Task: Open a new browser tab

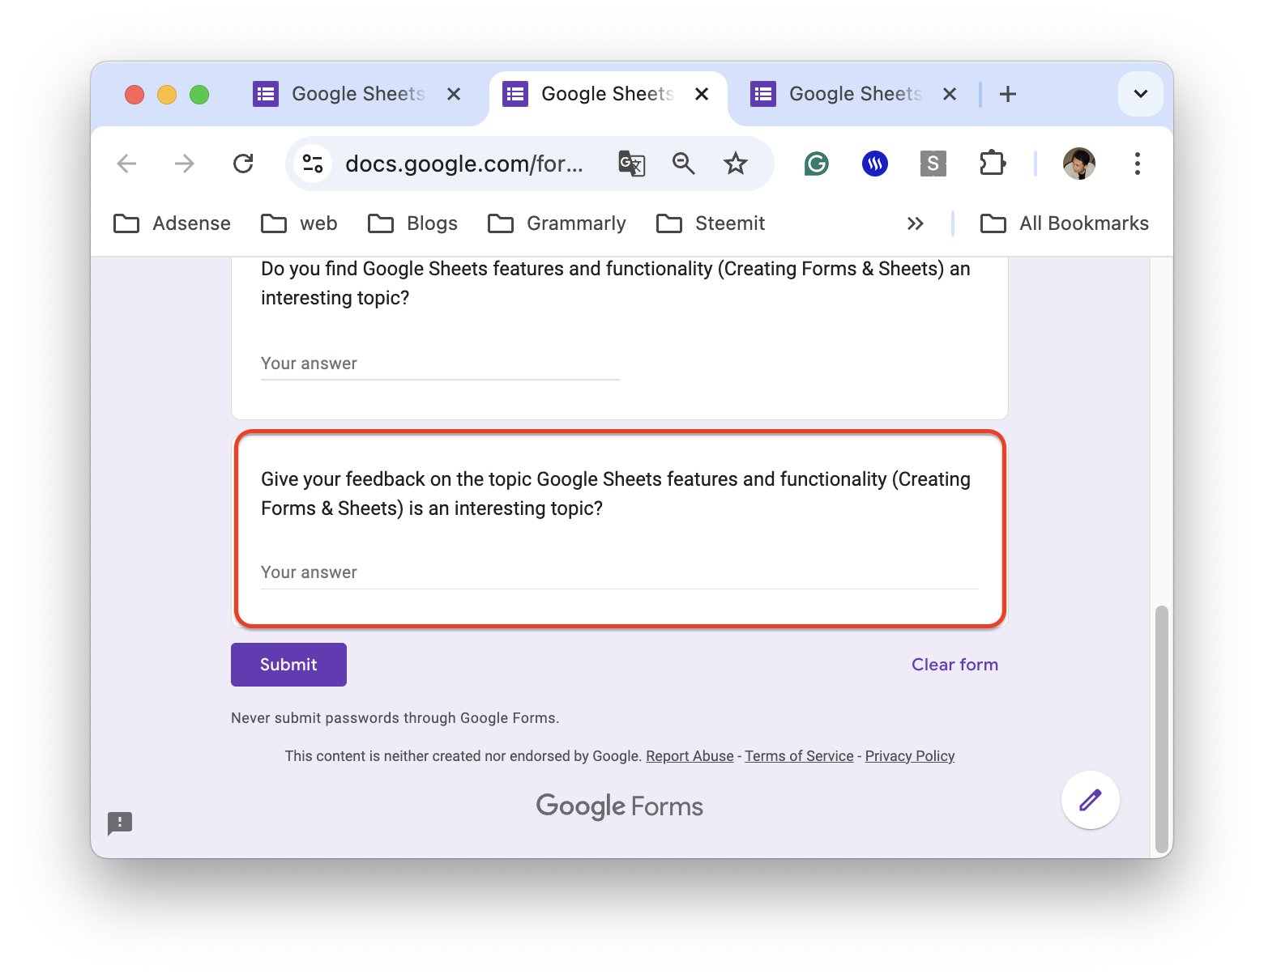Action: pos(1008,94)
